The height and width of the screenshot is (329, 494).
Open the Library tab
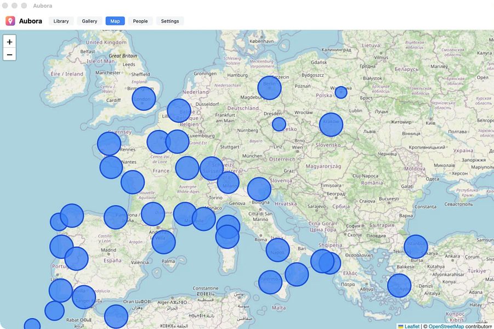coord(61,21)
